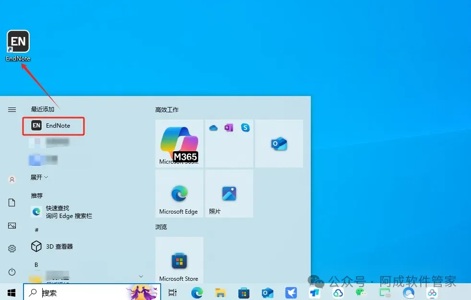This screenshot has height=300, width=471.
Task: Open the blue Q browser on taskbar
Action: (x=409, y=292)
